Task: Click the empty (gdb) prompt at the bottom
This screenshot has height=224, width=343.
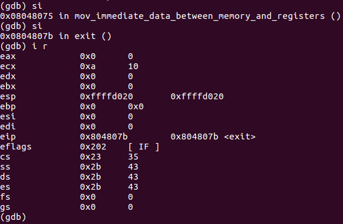Action: (x=13, y=217)
